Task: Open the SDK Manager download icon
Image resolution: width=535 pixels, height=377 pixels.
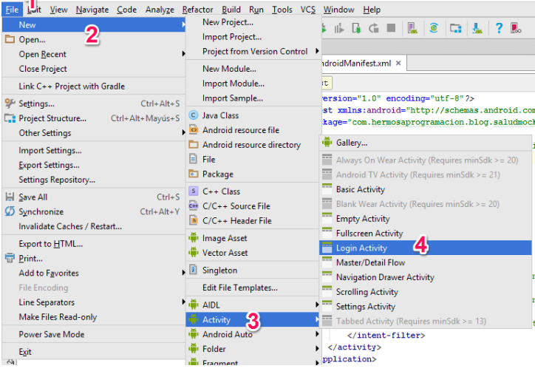Action: [477, 28]
